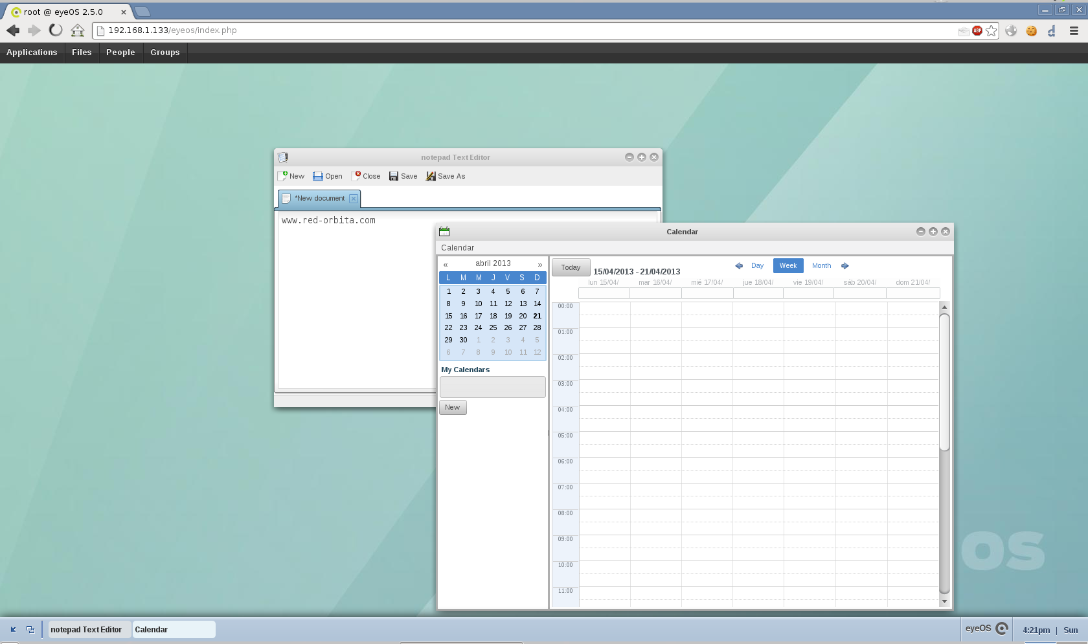
Task: Click the Save As icon in notepad
Action: [x=431, y=176]
